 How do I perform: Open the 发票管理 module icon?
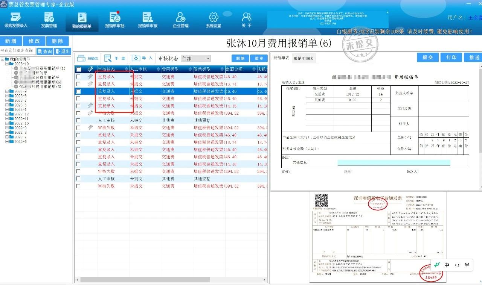(49, 20)
